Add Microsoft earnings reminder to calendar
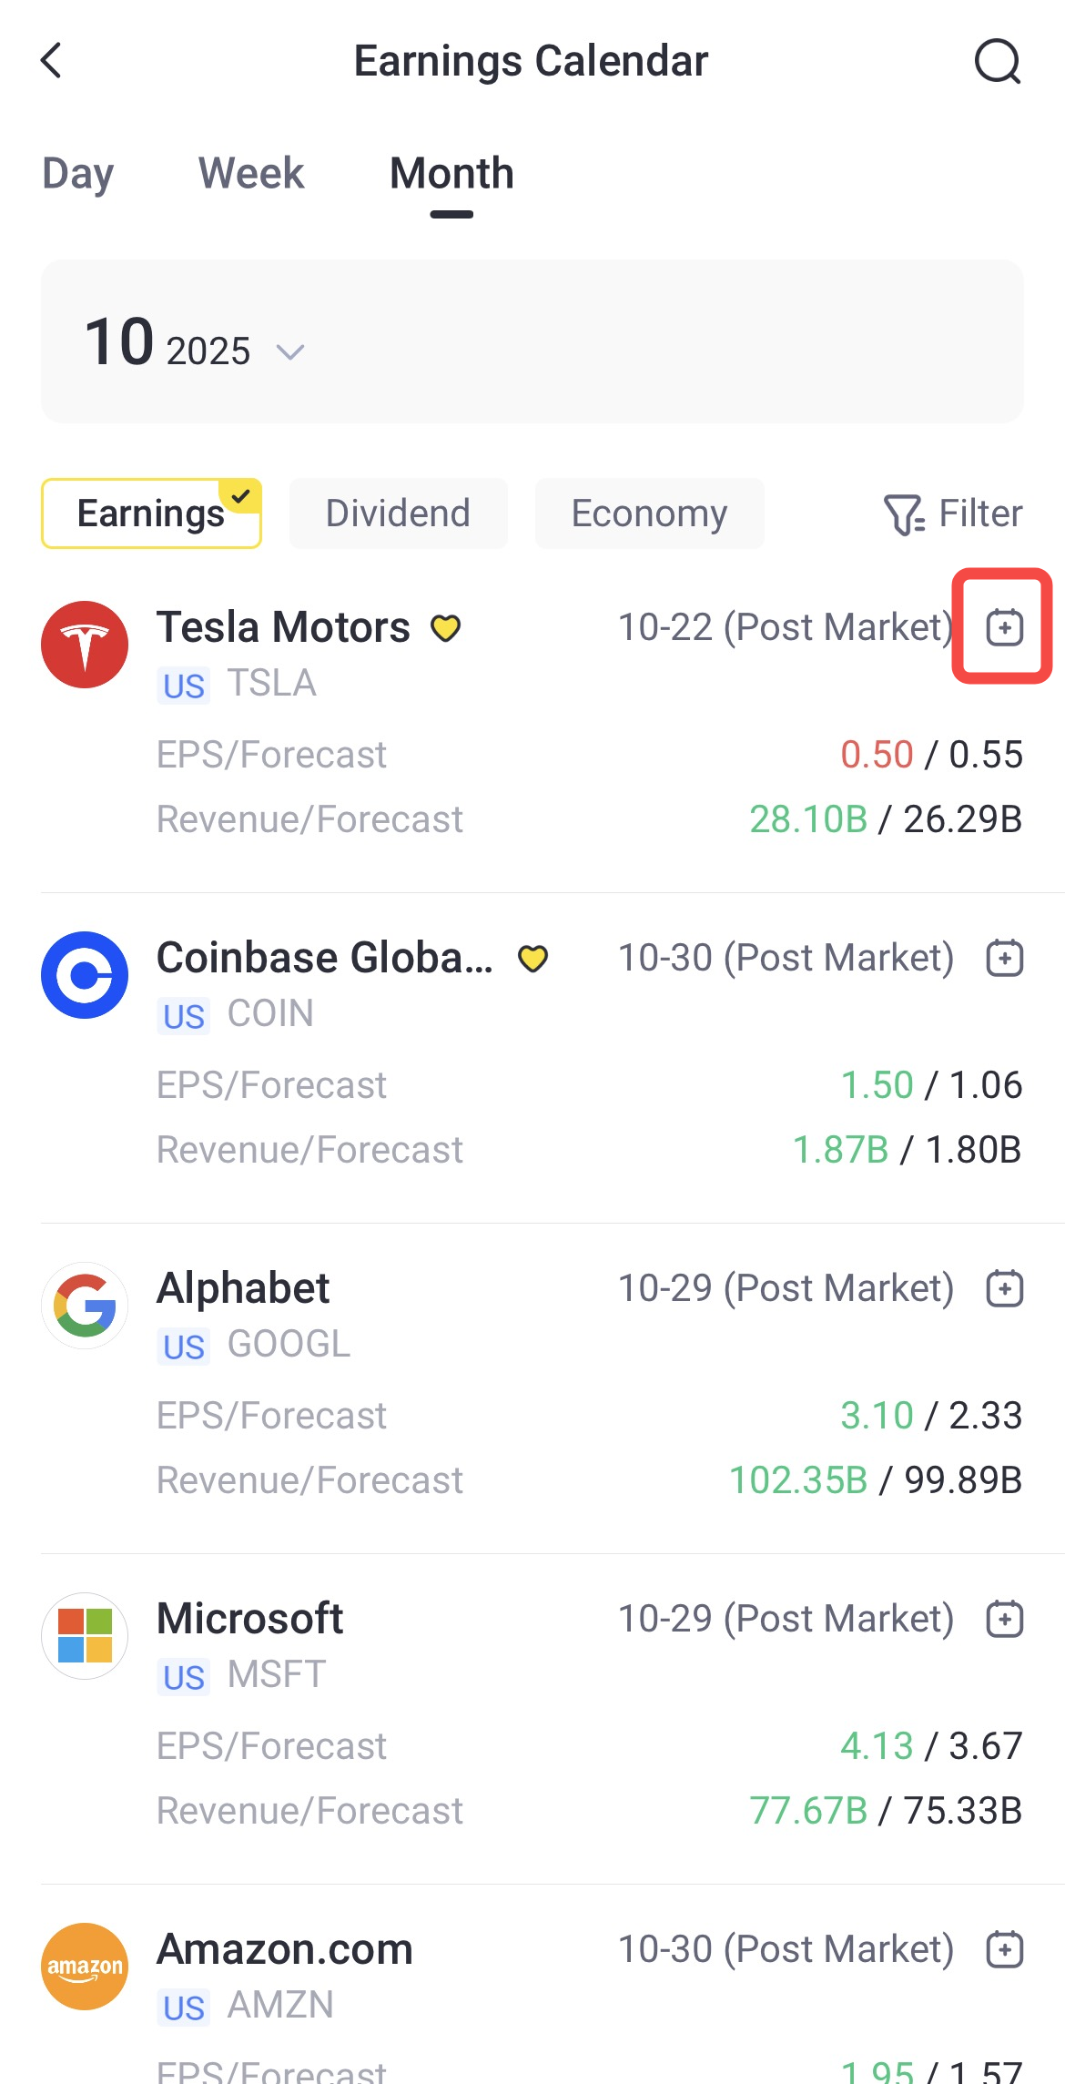 click(1005, 1619)
